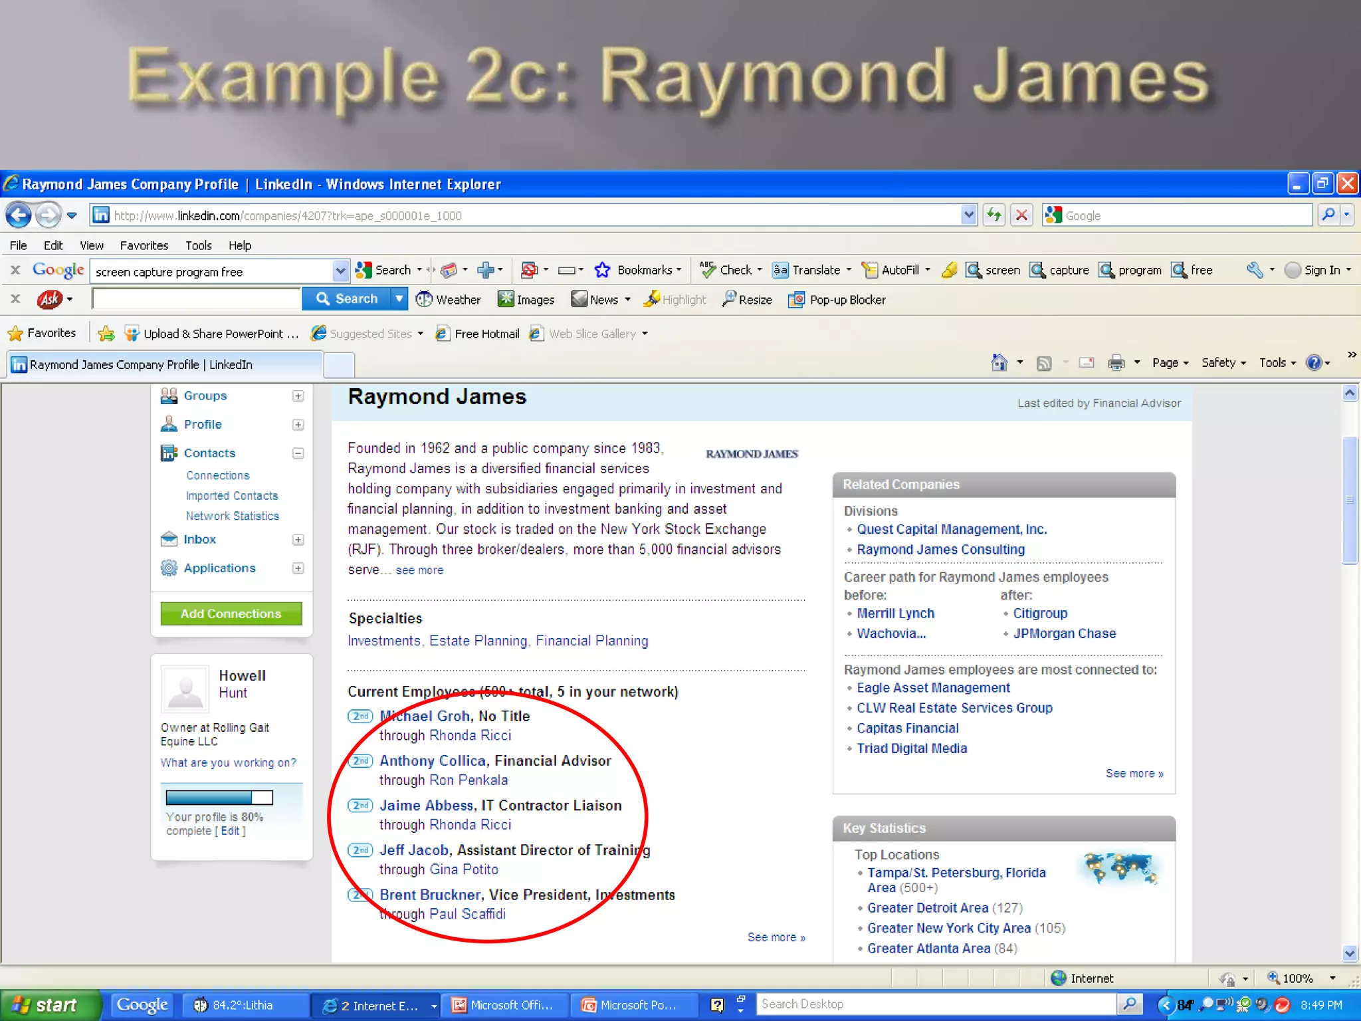Open Google toolbar Bookmarks star

click(x=602, y=270)
